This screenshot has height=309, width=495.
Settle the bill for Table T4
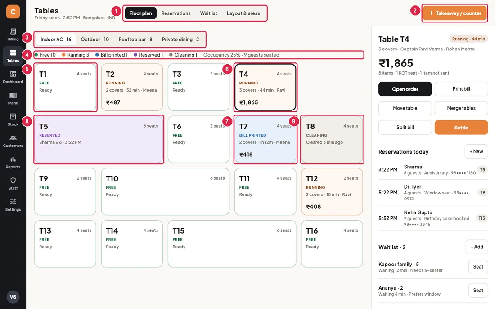[x=461, y=127]
